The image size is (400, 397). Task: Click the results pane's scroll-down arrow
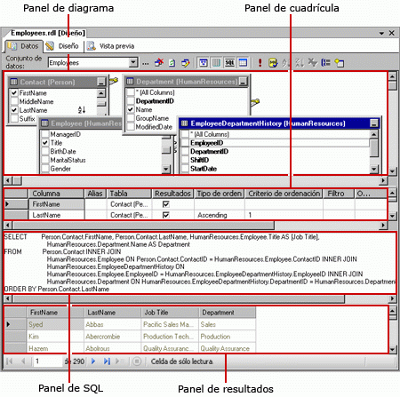[392, 350]
